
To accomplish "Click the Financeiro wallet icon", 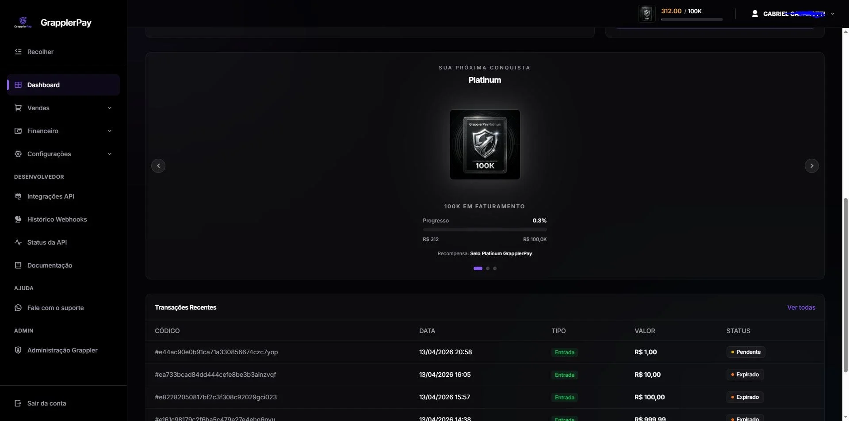I will click(x=18, y=131).
